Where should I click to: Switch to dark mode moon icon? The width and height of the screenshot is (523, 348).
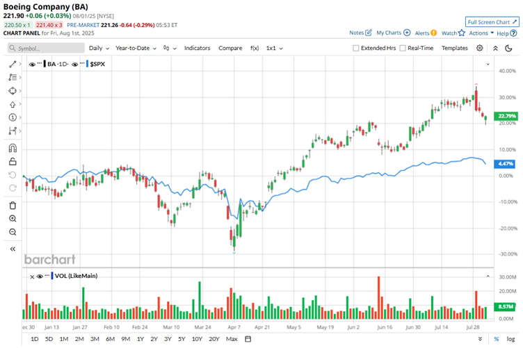508,49
